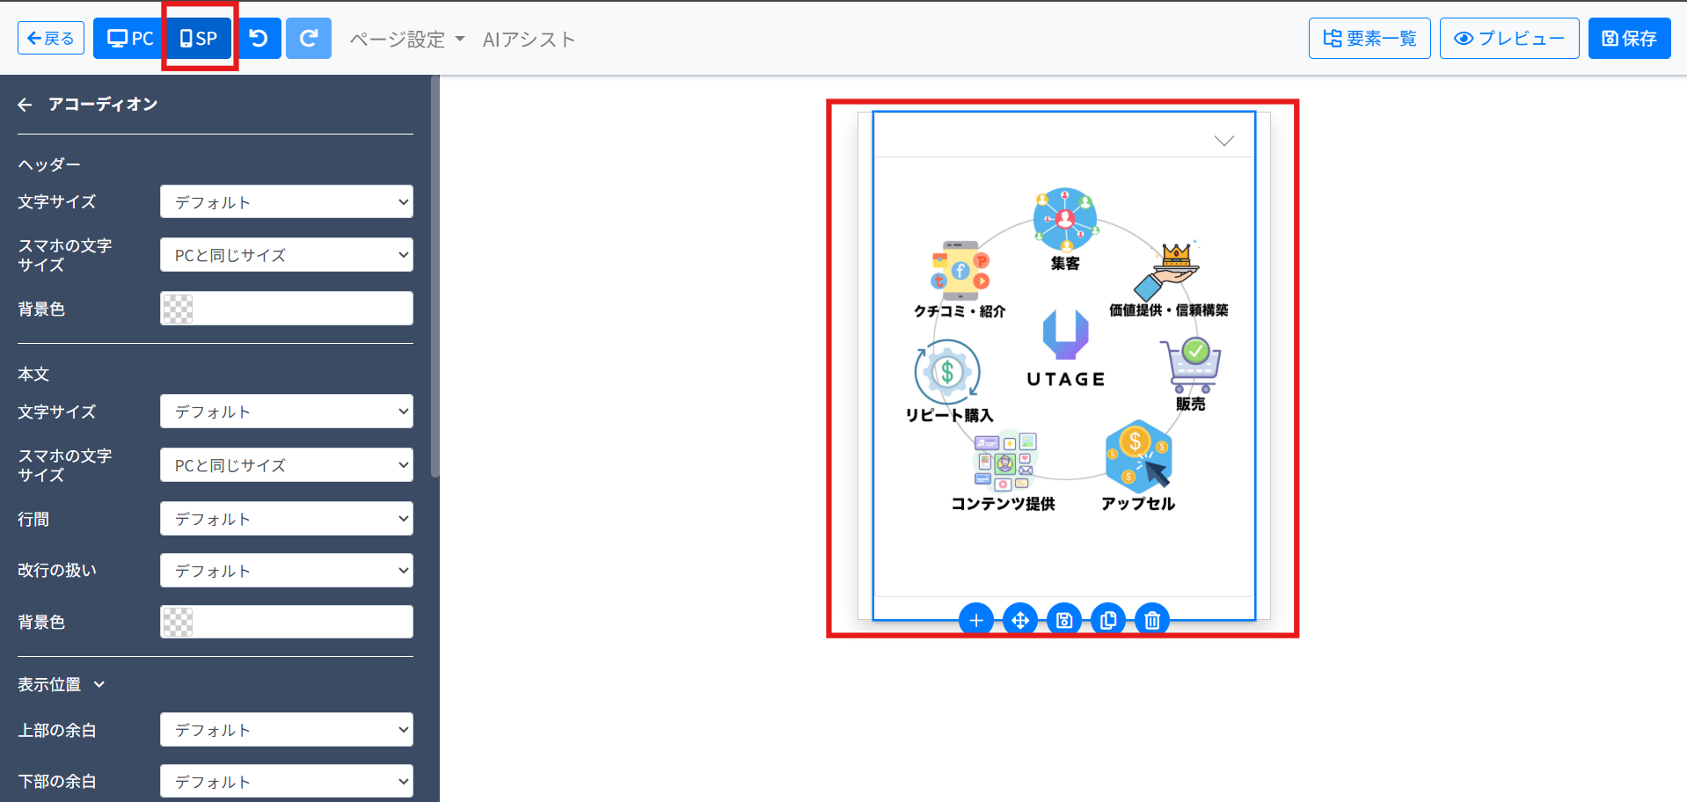Open the AIアシスト menu

529,40
